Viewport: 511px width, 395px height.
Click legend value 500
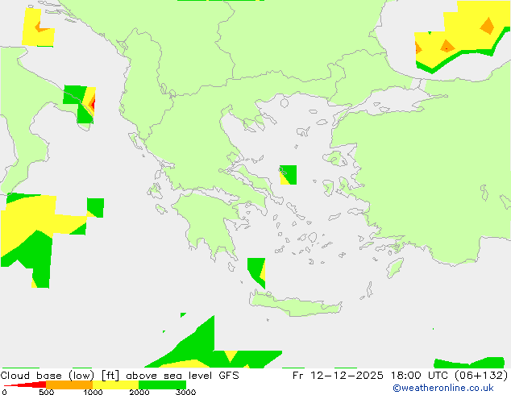click(x=46, y=392)
